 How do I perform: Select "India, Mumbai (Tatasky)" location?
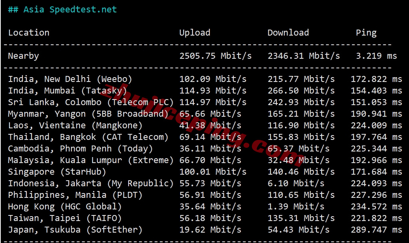[x=68, y=91]
